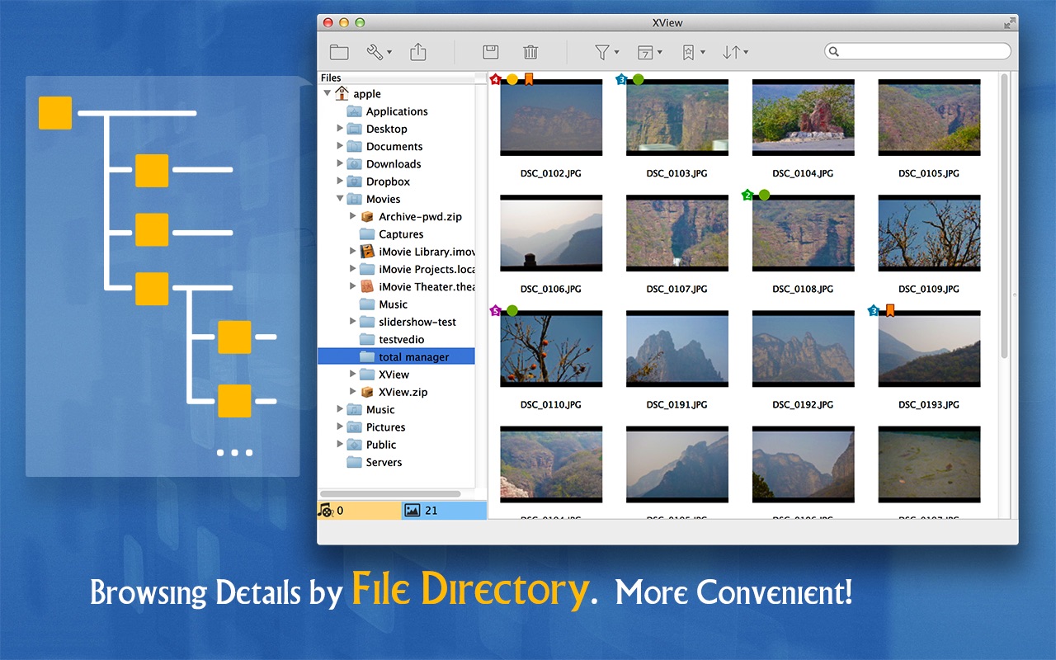Focus the search field
This screenshot has height=660, width=1056.
[917, 51]
